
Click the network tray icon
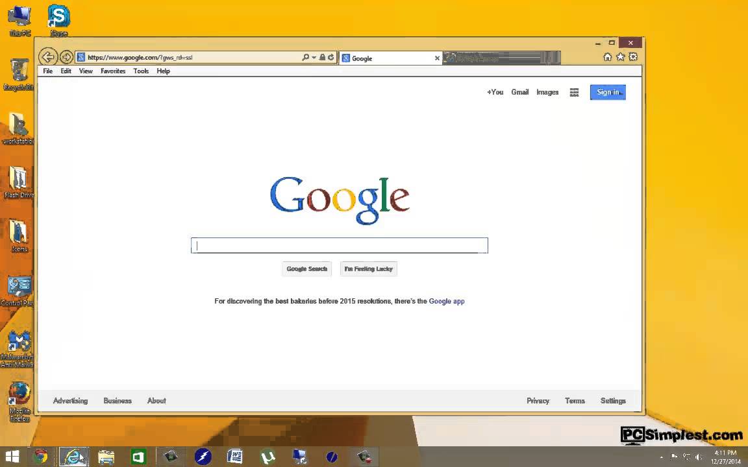[686, 457]
